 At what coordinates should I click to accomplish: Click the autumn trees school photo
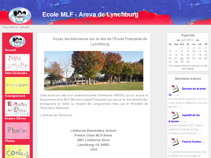pyautogui.click(x=94, y=71)
